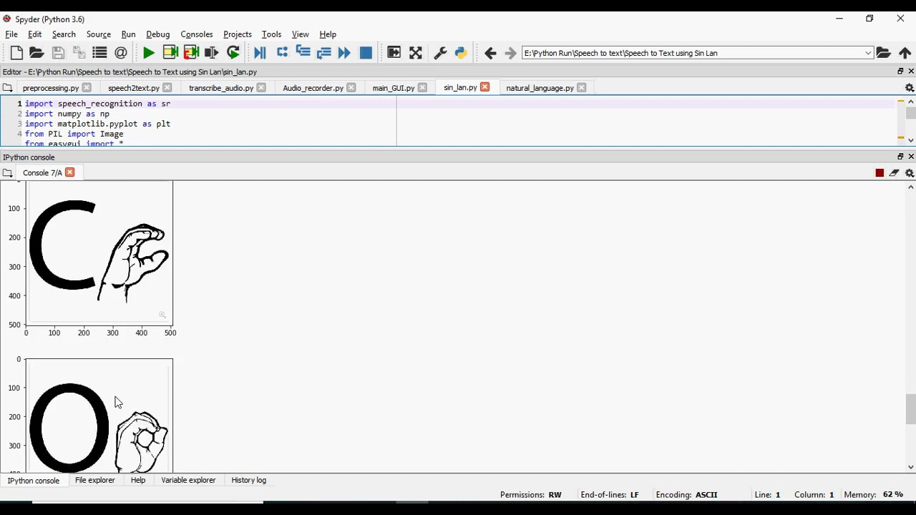Browse the editor tabs folder icon
Viewport: 916px width, 515px height.
[7, 88]
